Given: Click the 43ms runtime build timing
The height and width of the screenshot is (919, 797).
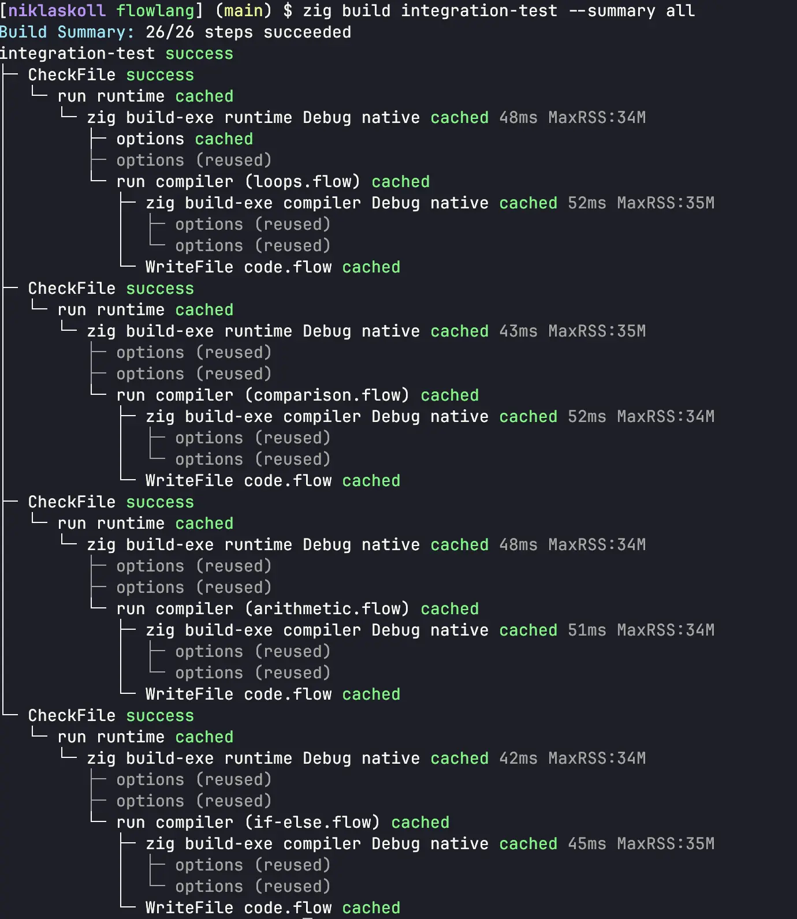Looking at the screenshot, I should point(518,331).
